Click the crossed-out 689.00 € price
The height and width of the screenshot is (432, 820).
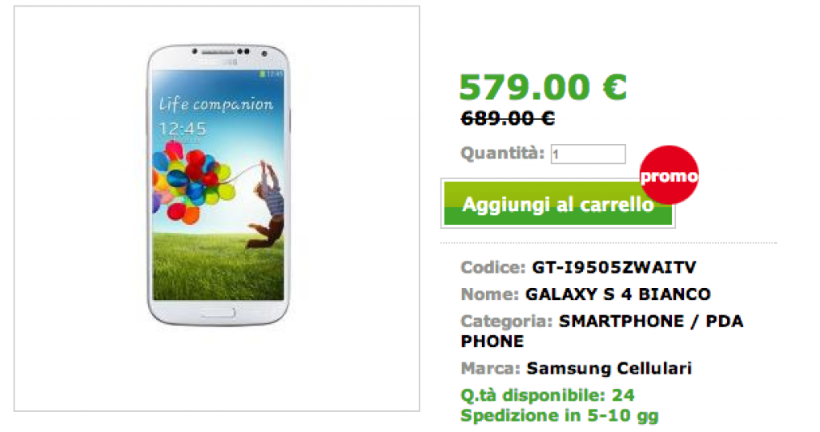[x=507, y=118]
